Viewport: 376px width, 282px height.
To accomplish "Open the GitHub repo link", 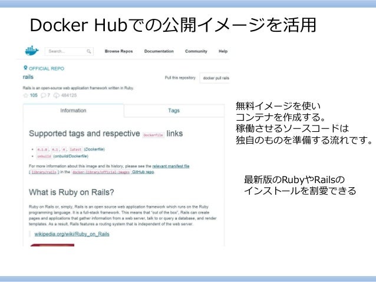I will (x=143, y=172).
